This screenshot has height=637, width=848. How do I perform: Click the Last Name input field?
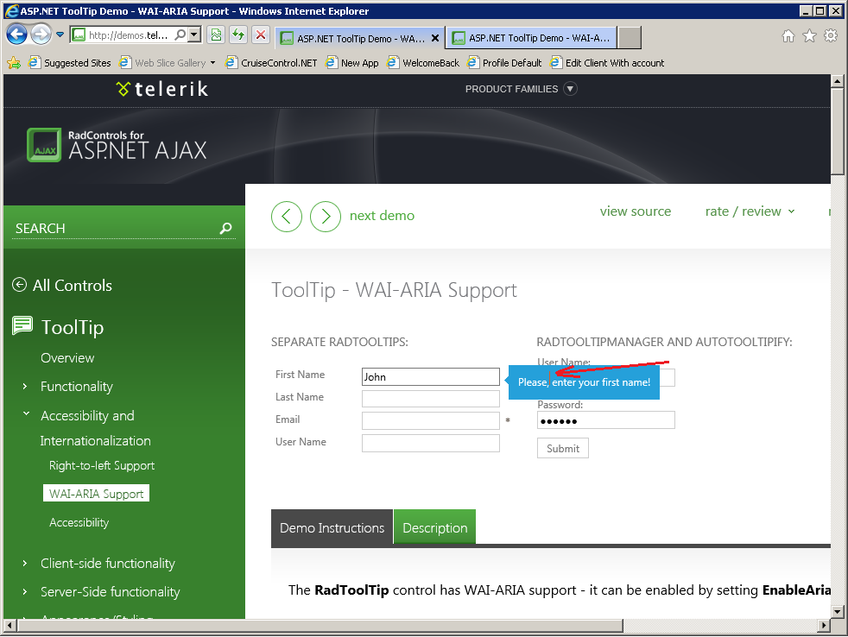pyautogui.click(x=431, y=399)
